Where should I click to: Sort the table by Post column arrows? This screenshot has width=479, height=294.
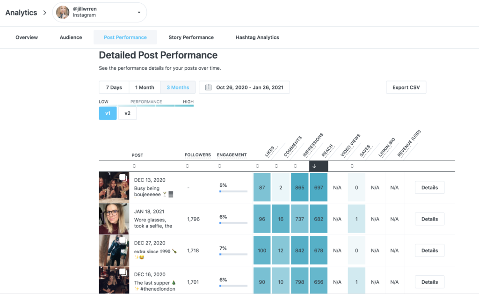click(x=134, y=166)
